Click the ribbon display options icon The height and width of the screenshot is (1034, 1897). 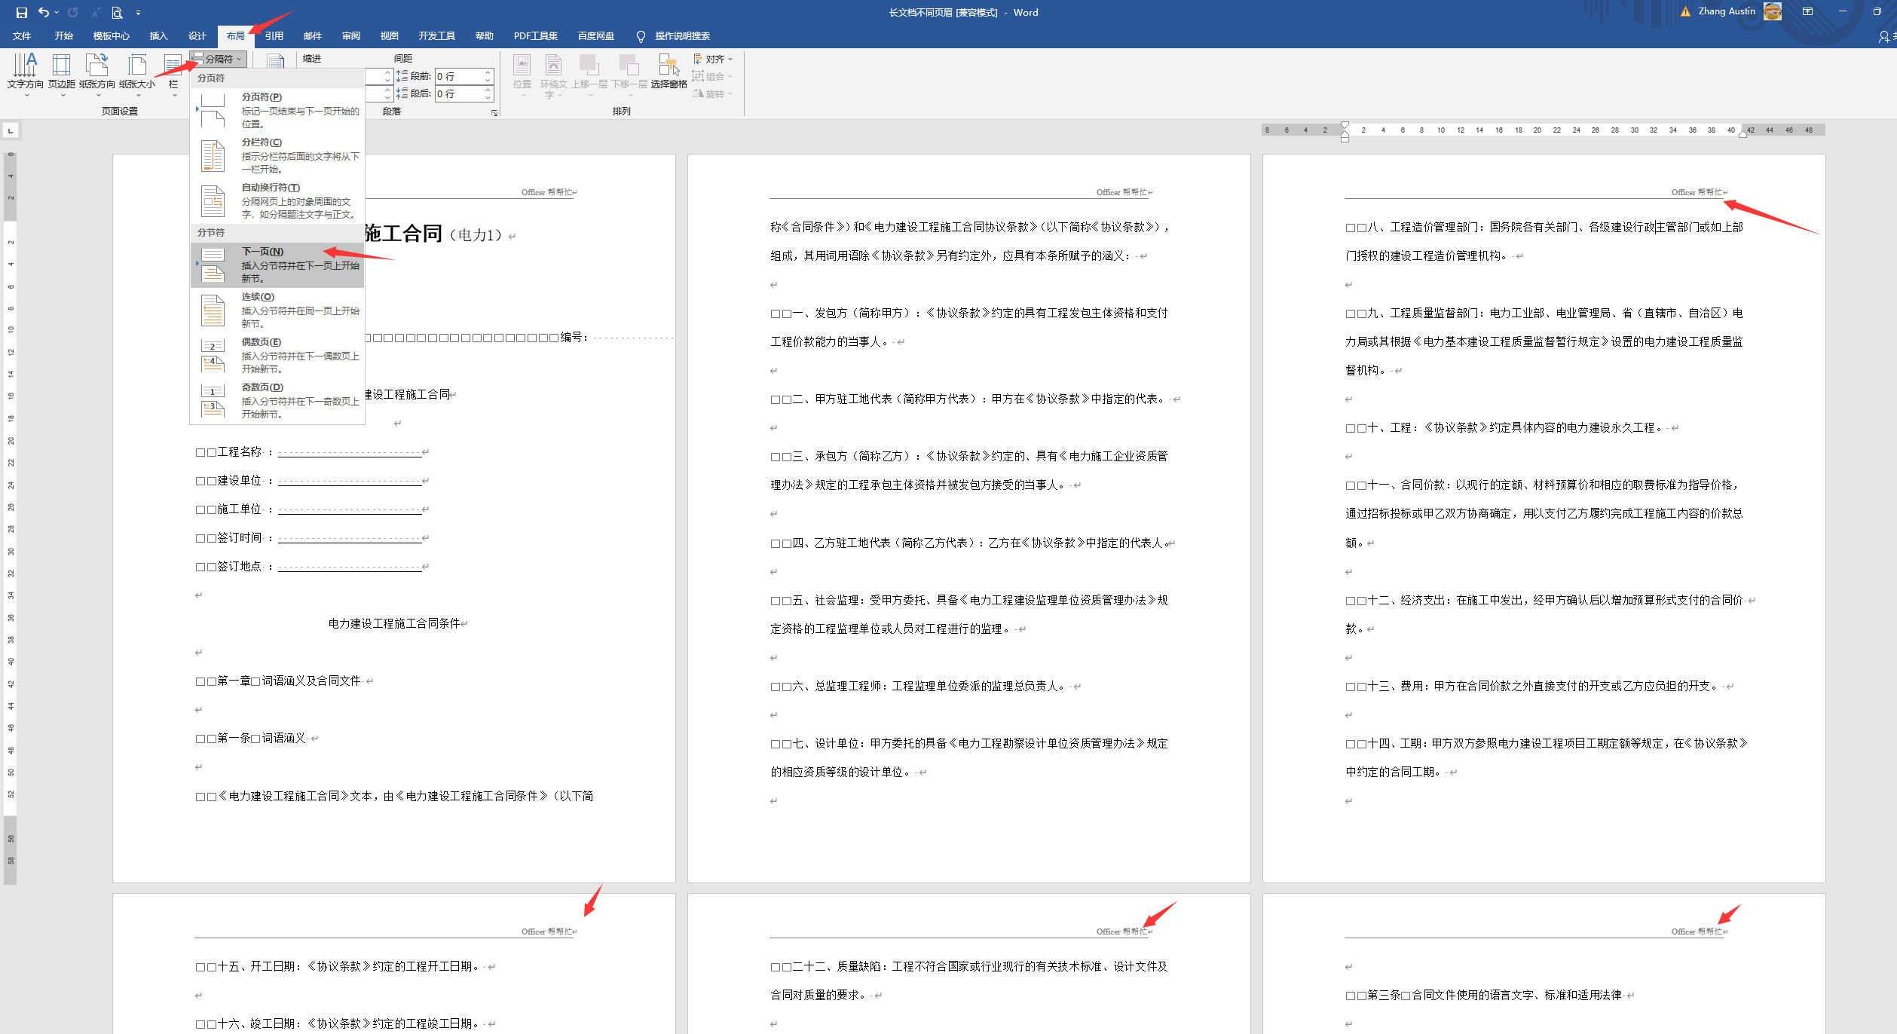pos(1807,11)
